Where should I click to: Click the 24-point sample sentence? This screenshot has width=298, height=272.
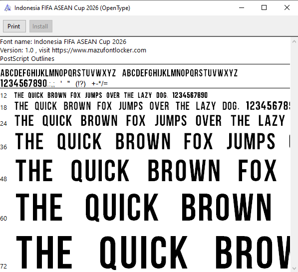point(150,121)
